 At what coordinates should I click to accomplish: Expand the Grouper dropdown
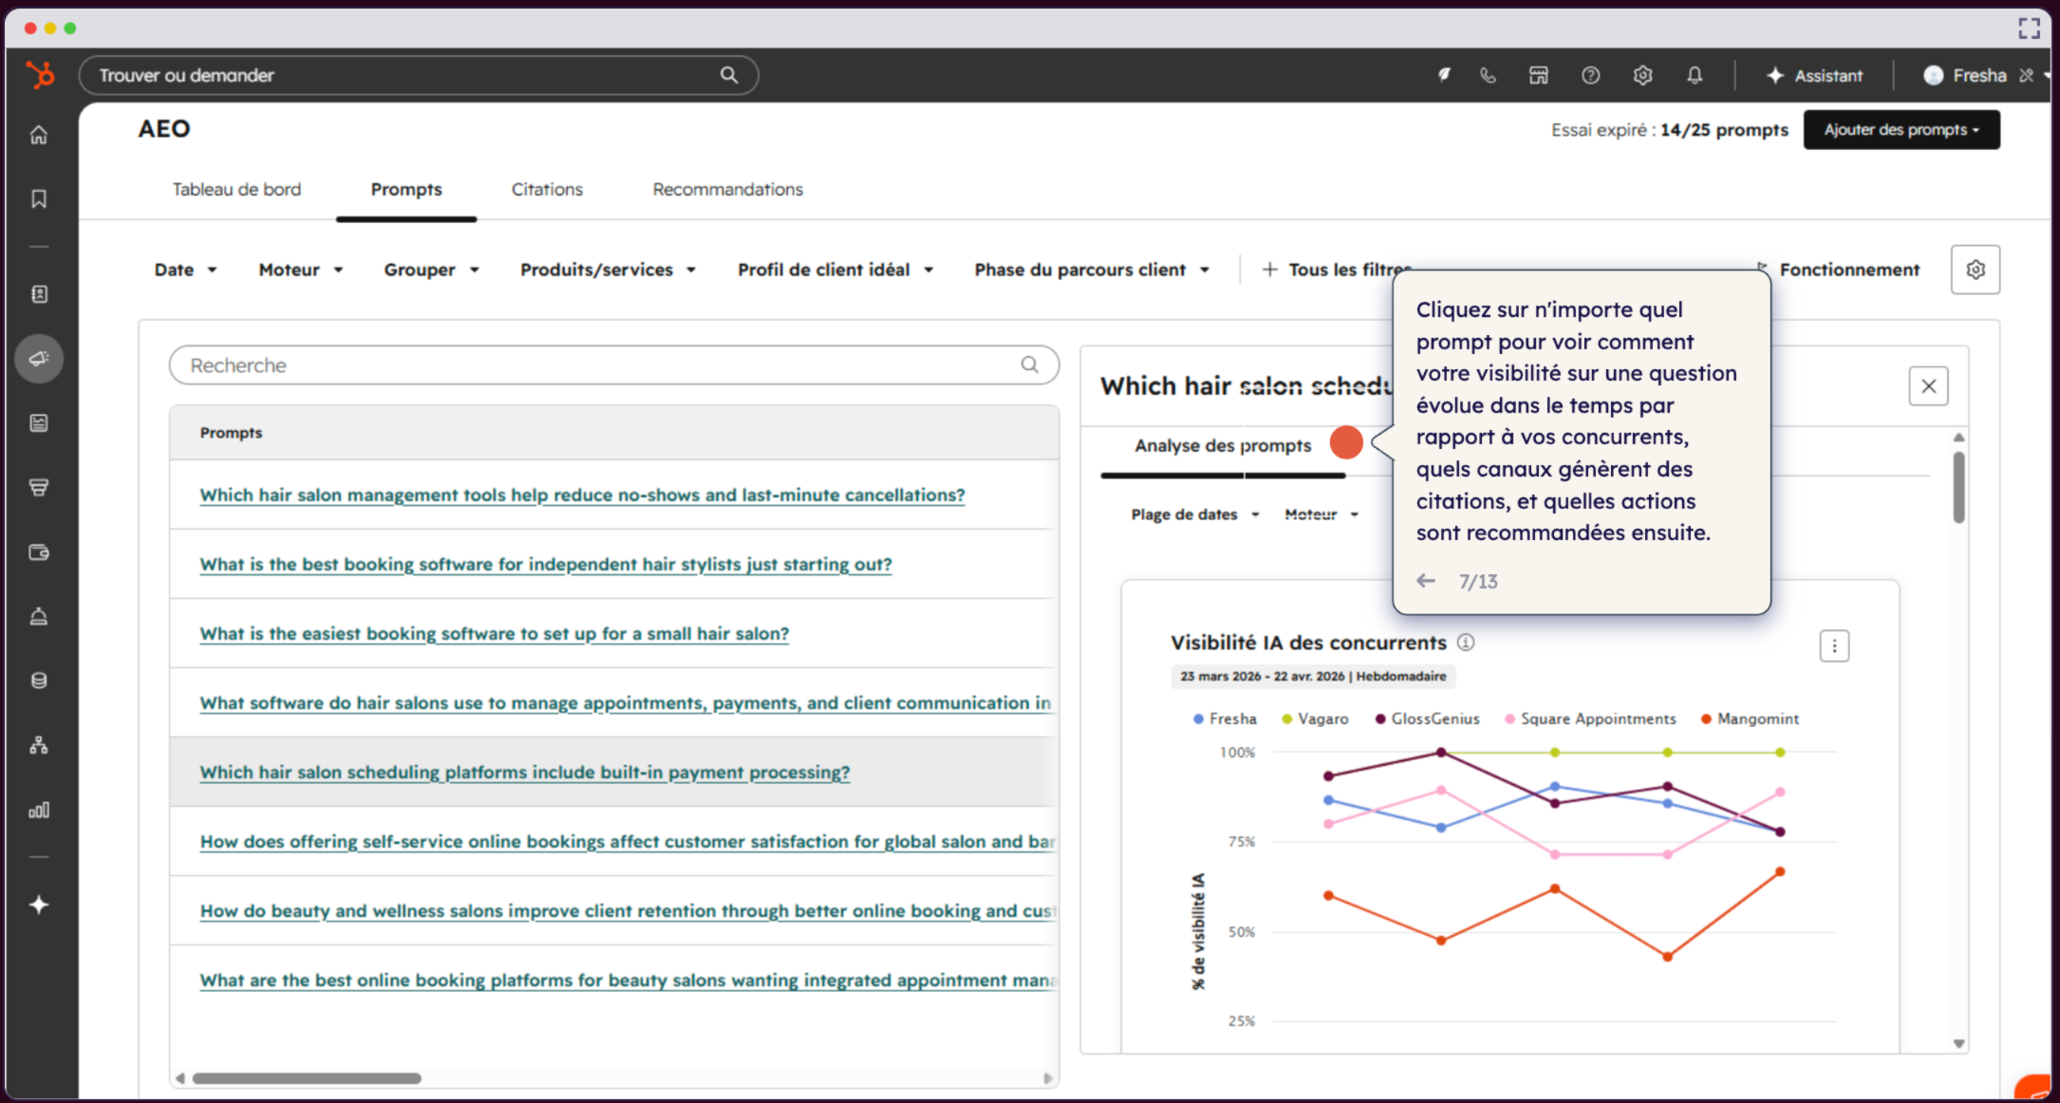tap(431, 270)
